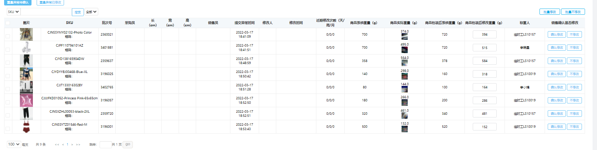Click the 批量修改 batch modify button
This screenshot has height=150, width=597.
click(x=549, y=12)
